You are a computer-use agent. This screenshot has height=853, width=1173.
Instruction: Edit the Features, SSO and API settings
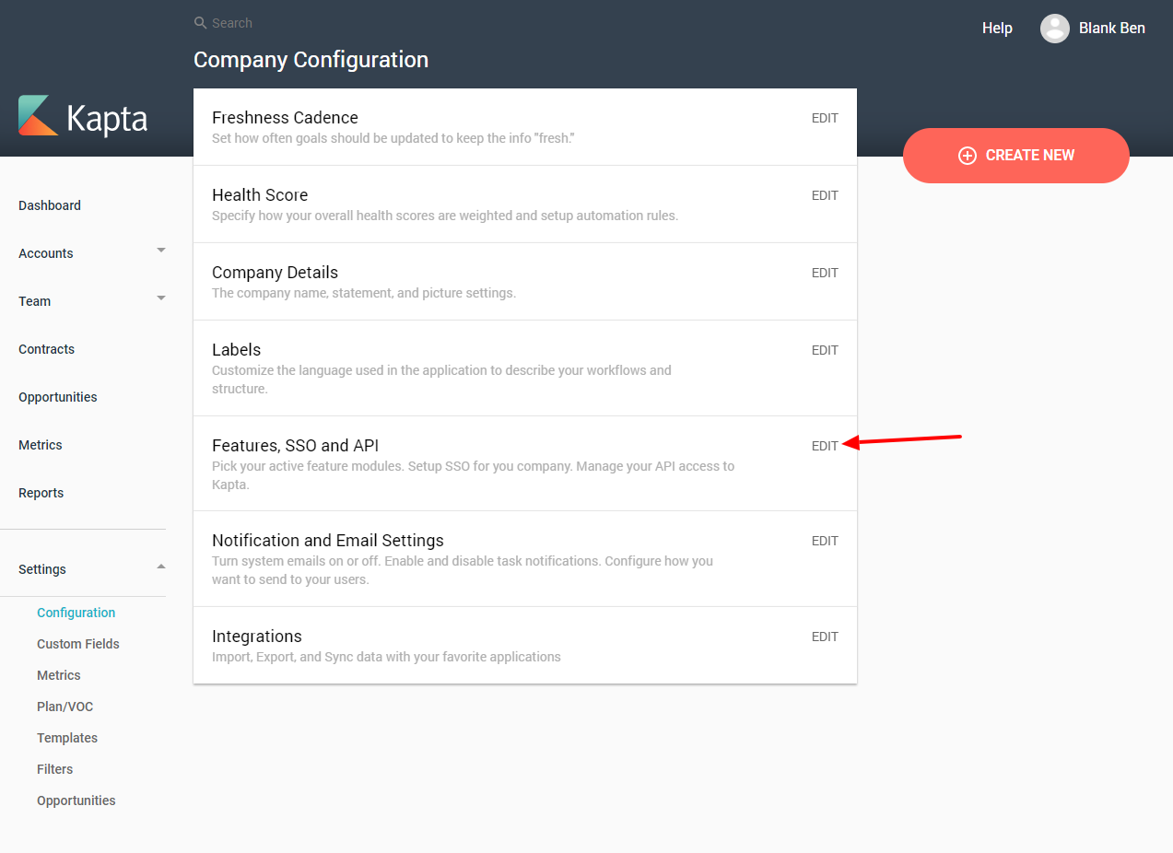824,446
